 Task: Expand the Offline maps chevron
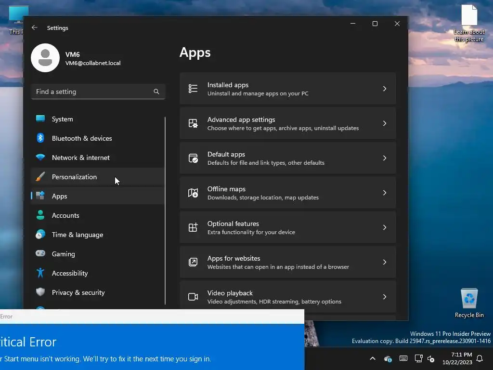tap(385, 193)
